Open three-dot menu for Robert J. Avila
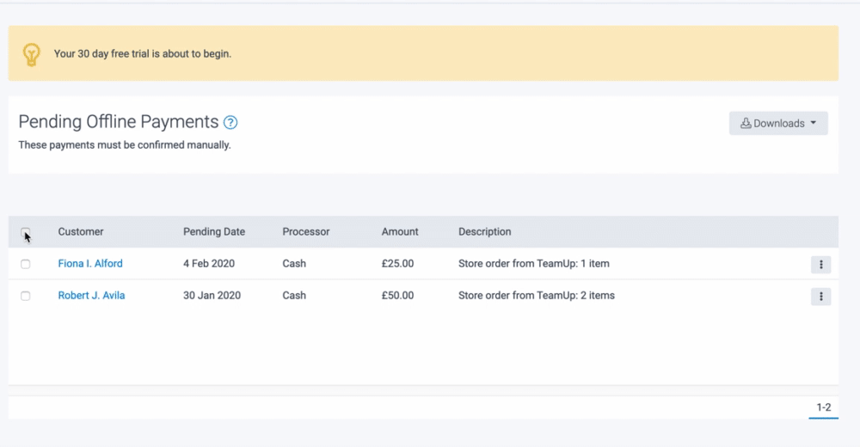Viewport: 860px width, 447px height. (820, 297)
